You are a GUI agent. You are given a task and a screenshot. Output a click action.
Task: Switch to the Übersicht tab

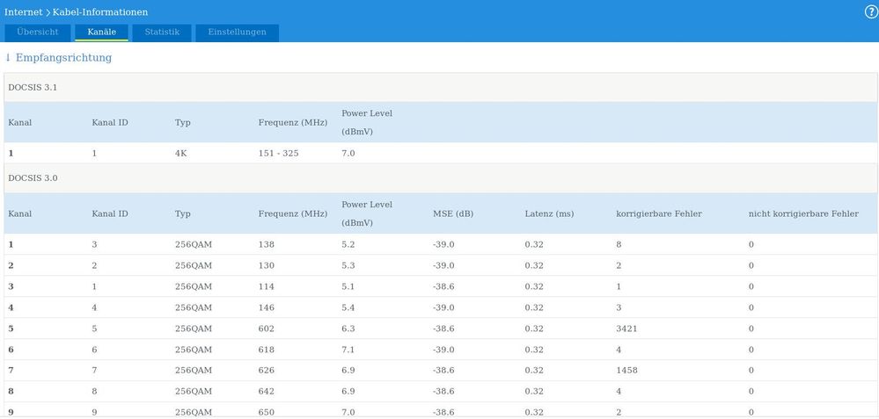pos(38,33)
